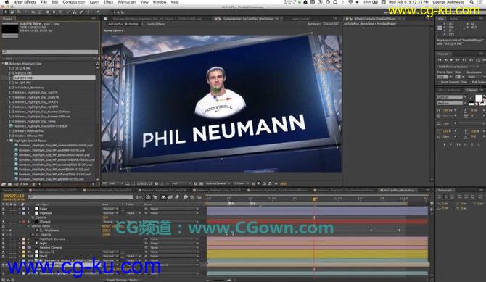
Task: Select the Eraser tool
Action: [x=81, y=12]
